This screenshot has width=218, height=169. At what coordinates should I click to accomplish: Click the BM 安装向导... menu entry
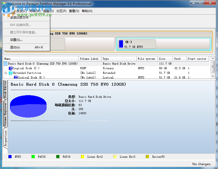click(x=26, y=25)
